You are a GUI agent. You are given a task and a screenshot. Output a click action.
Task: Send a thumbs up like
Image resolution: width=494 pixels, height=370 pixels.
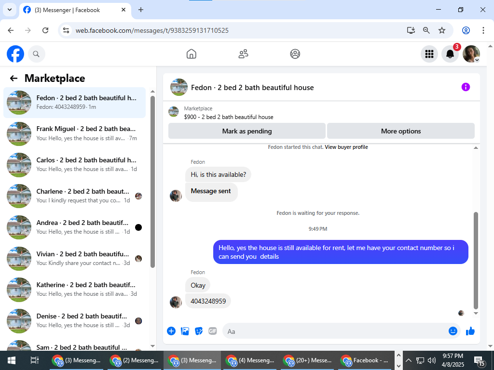click(470, 331)
